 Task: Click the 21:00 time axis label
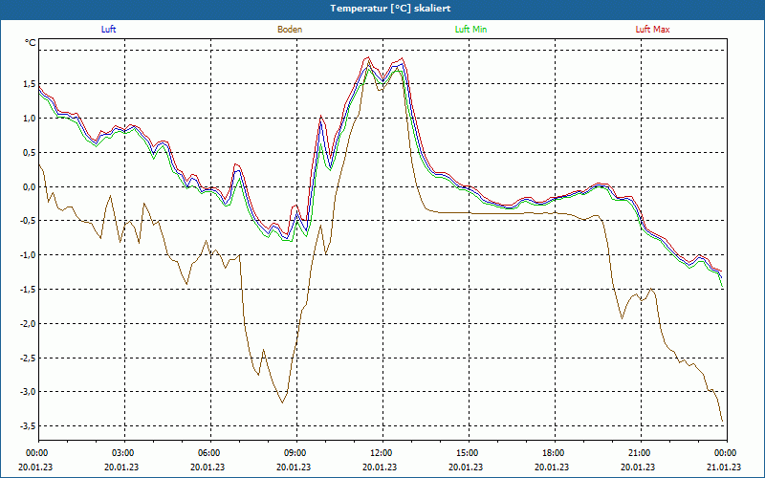click(641, 453)
